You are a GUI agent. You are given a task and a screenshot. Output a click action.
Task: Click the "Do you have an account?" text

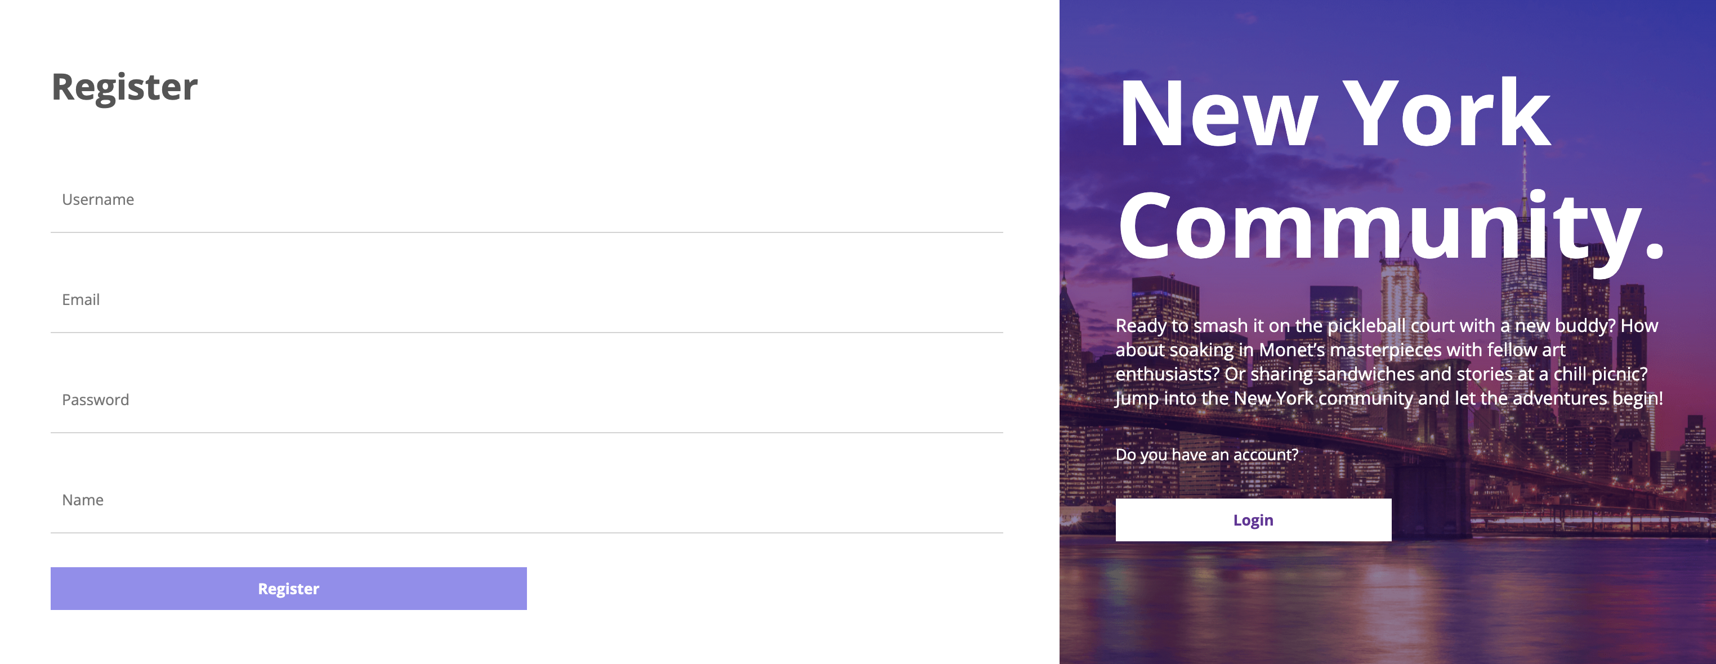pyautogui.click(x=1206, y=455)
